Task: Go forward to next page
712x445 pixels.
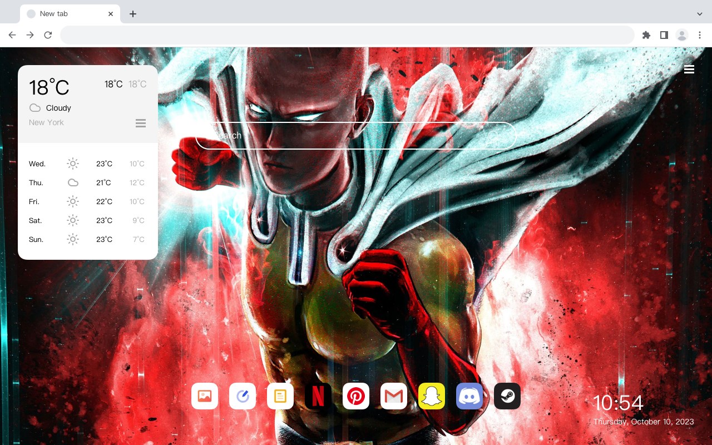Action: (x=30, y=35)
